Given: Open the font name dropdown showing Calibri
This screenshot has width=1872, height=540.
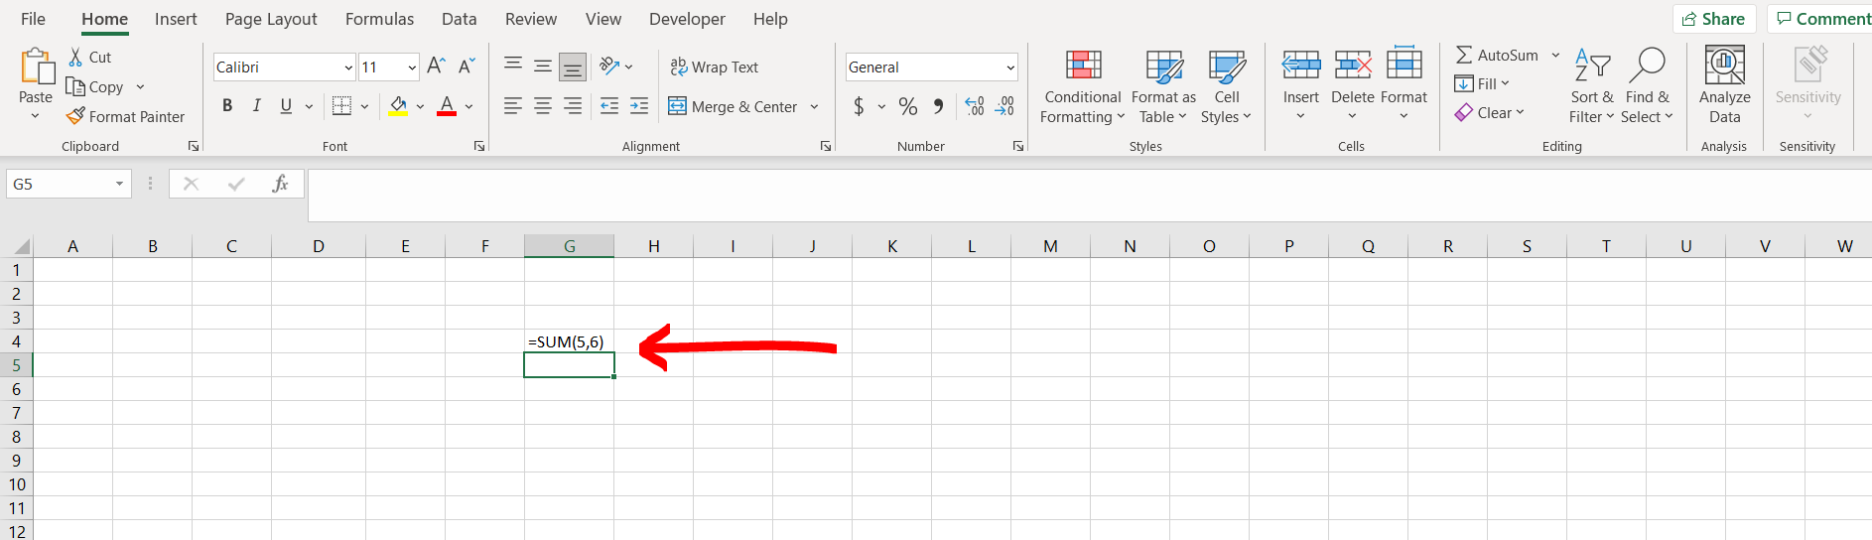Looking at the screenshot, I should (348, 67).
